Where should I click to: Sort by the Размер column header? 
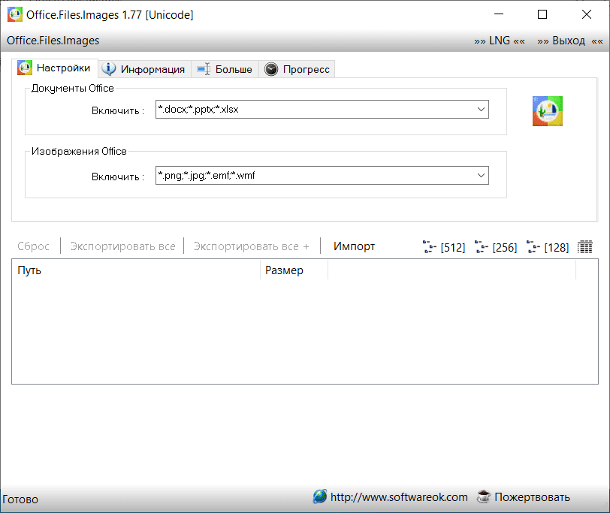point(294,270)
